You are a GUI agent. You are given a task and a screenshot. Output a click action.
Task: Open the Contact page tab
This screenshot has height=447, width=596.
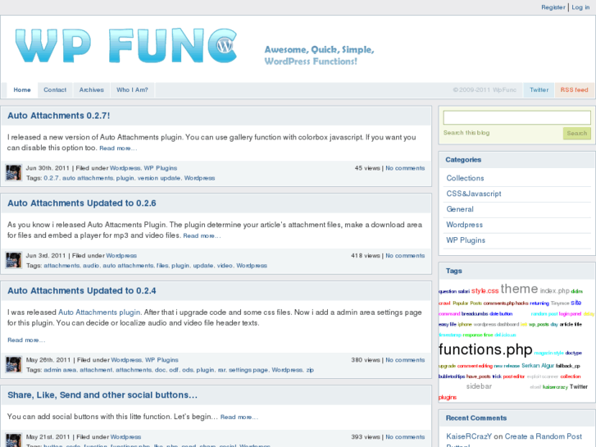pyautogui.click(x=55, y=89)
